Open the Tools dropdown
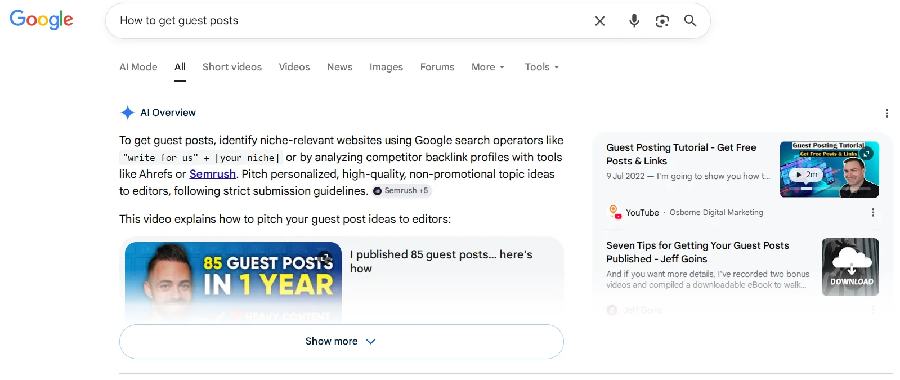The height and width of the screenshot is (380, 900). click(x=542, y=67)
